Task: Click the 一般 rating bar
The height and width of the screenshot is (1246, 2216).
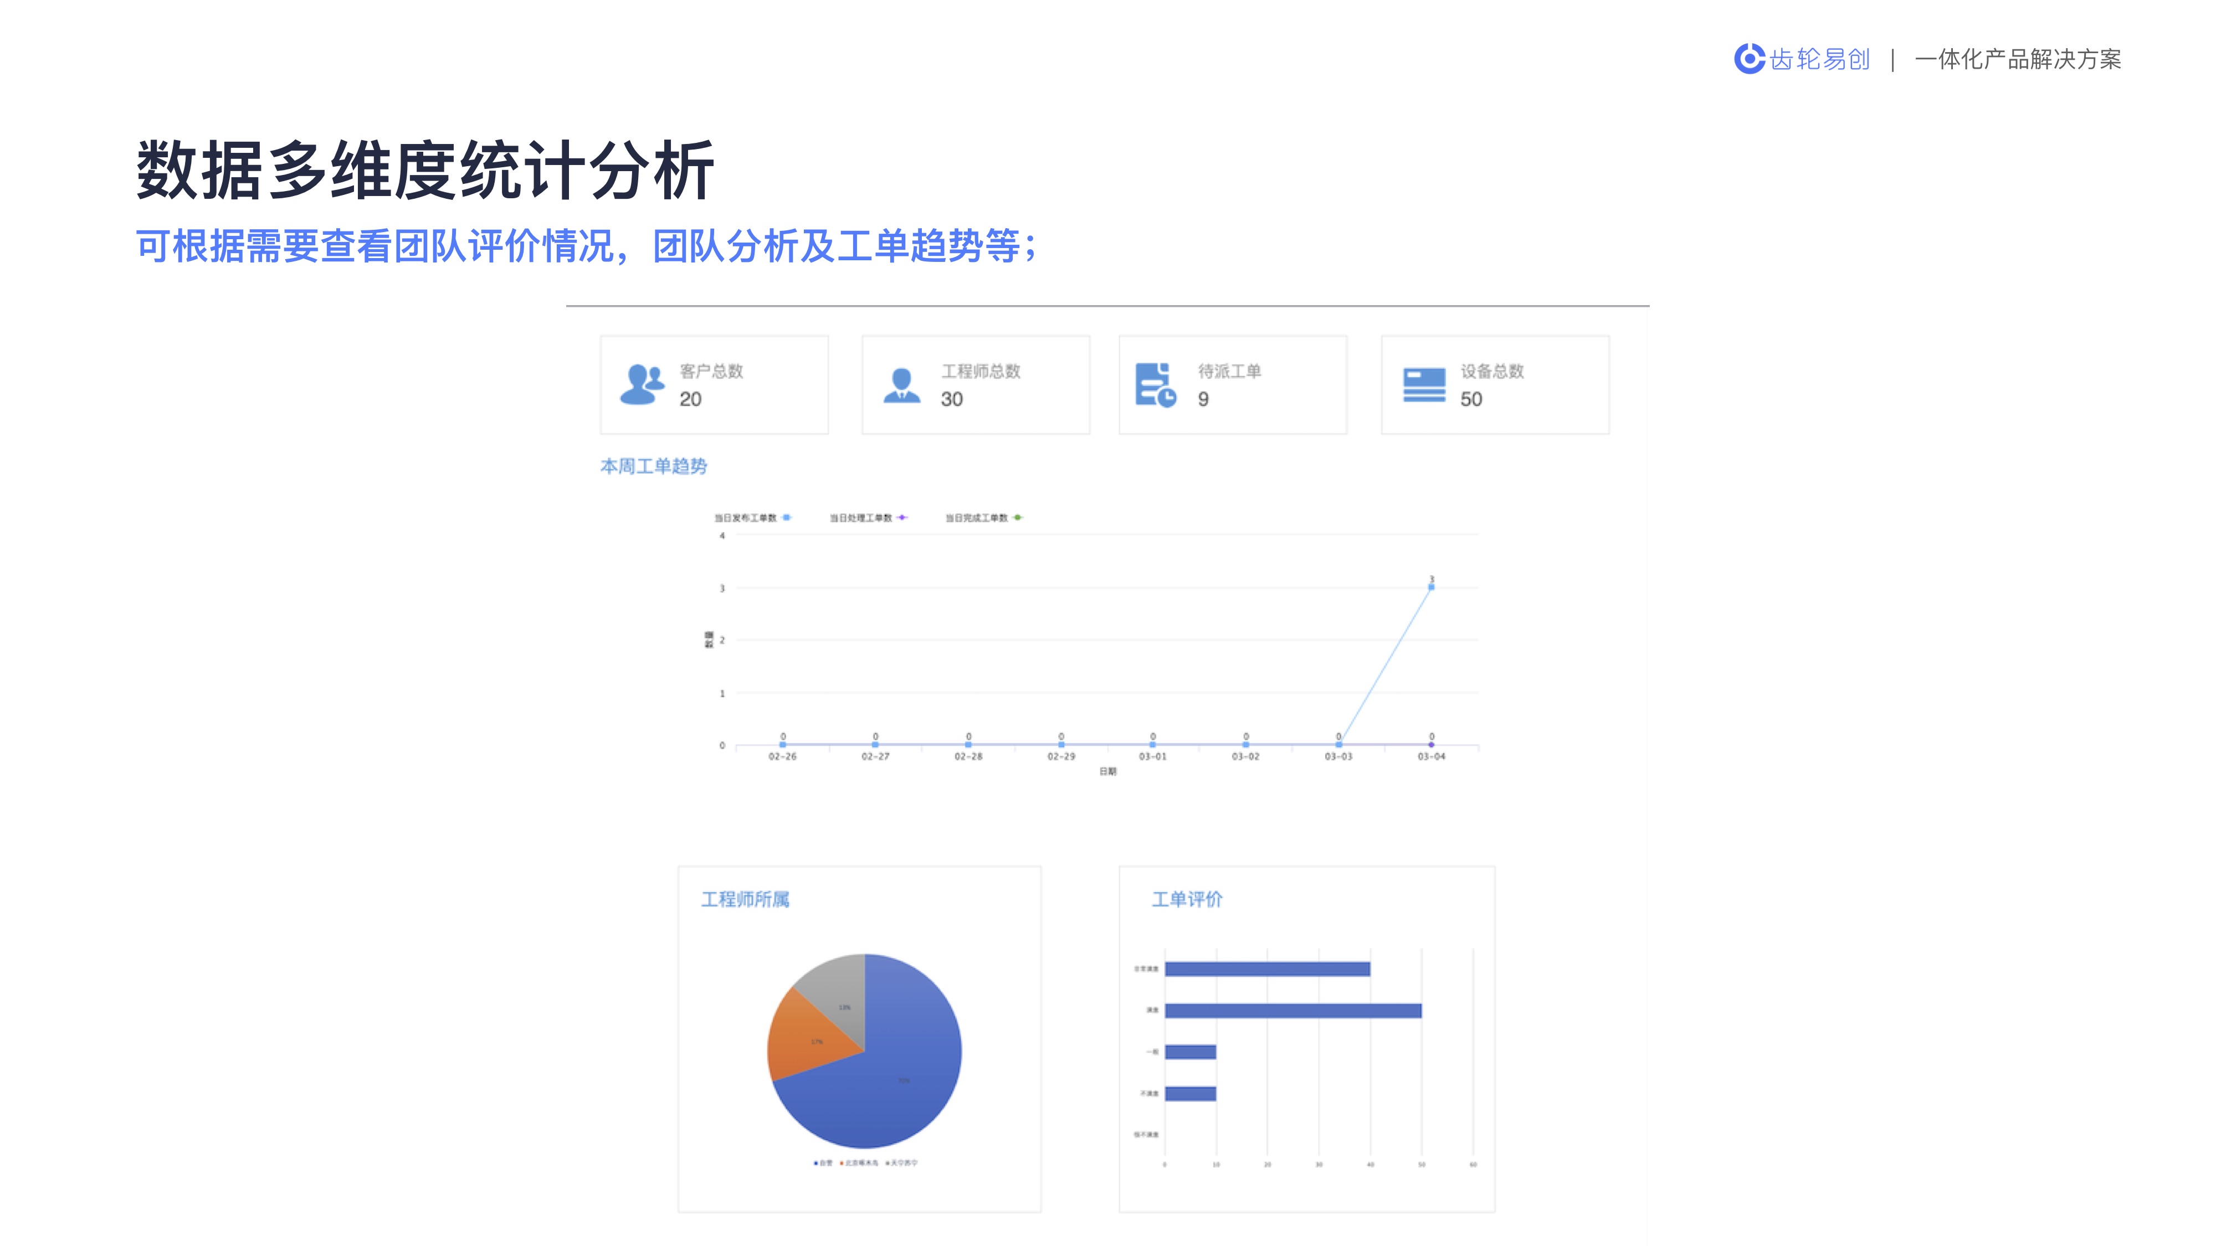Action: pos(1191,1052)
